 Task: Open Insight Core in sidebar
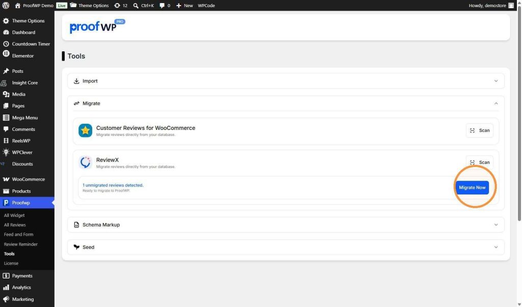[x=24, y=82]
